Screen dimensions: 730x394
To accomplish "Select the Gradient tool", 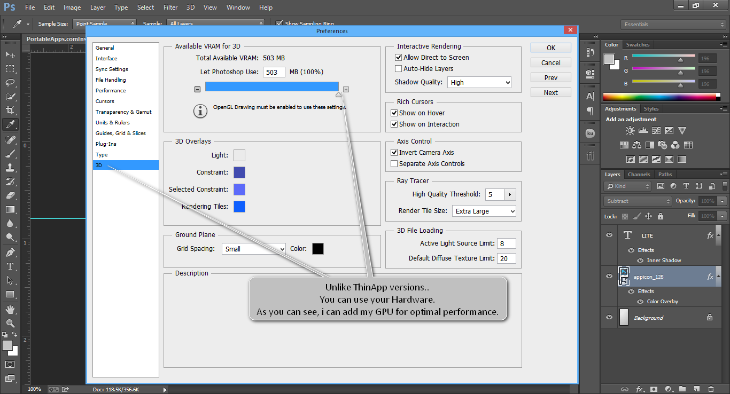I will (x=10, y=209).
